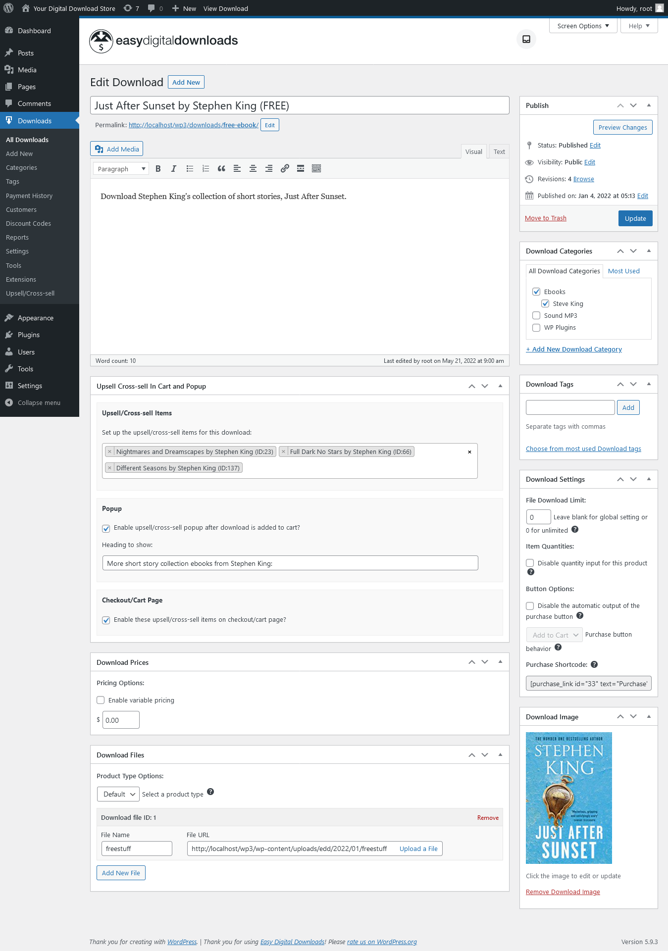Image resolution: width=668 pixels, height=951 pixels.
Task: Remove Full Dark No Stars item
Action: point(283,451)
